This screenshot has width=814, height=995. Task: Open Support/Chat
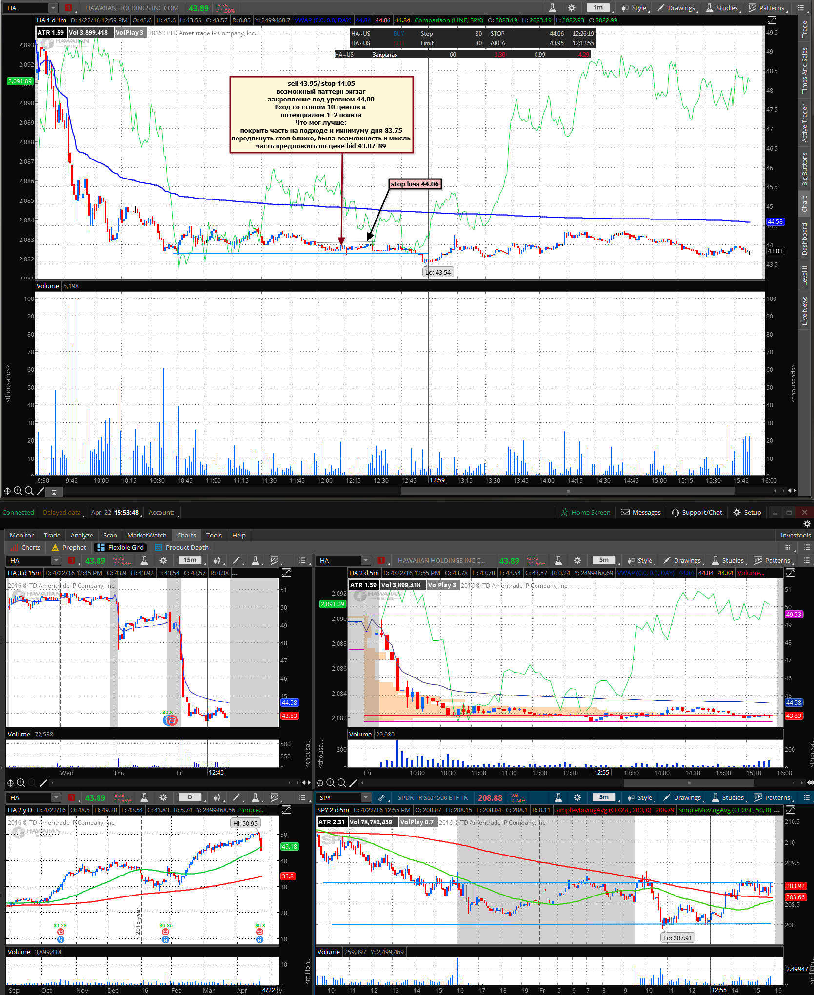tap(696, 512)
